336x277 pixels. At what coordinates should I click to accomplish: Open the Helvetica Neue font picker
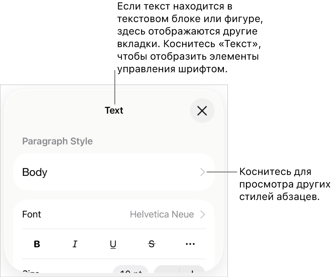coord(162,214)
